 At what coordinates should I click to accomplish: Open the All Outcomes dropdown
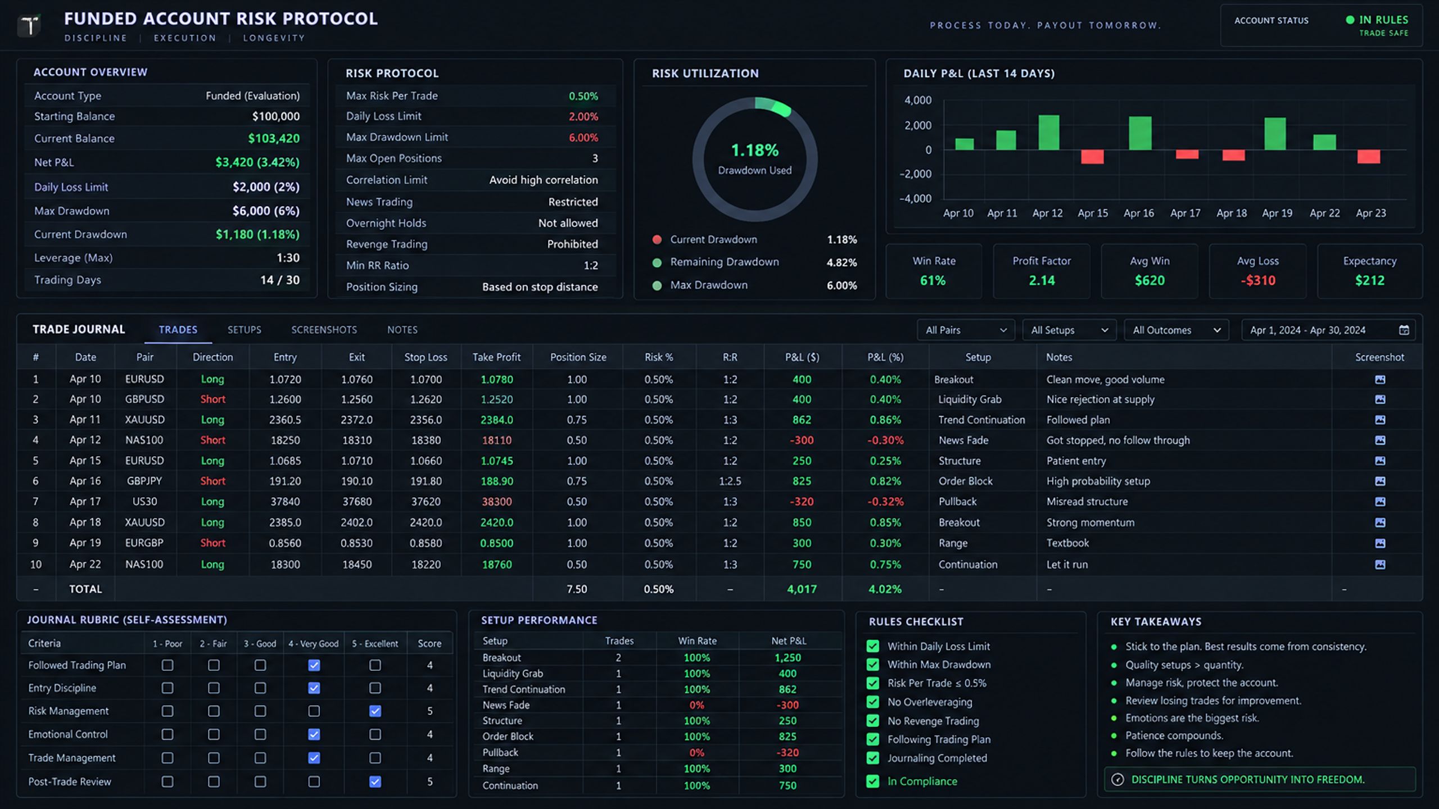1176,330
